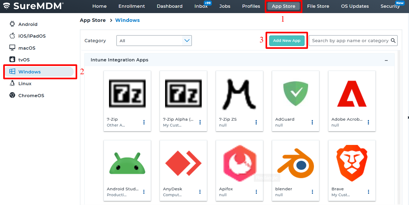Click the Add New App button
Screen dimensions: 409x205
[x=287, y=41]
